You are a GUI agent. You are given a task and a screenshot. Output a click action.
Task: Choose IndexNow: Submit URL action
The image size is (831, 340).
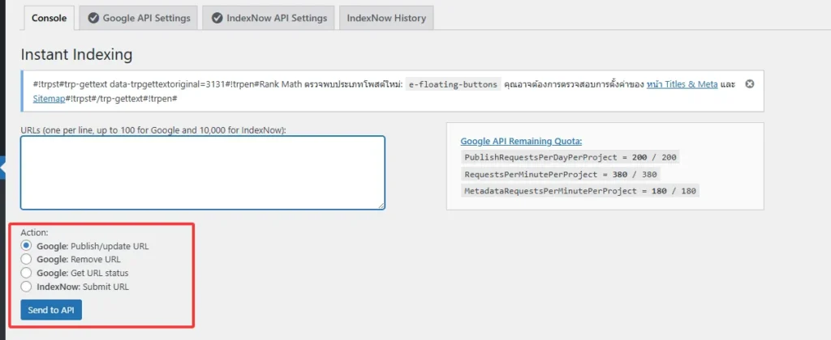click(26, 287)
